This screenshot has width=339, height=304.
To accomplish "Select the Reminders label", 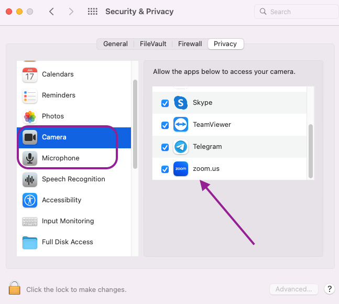I will (59, 95).
